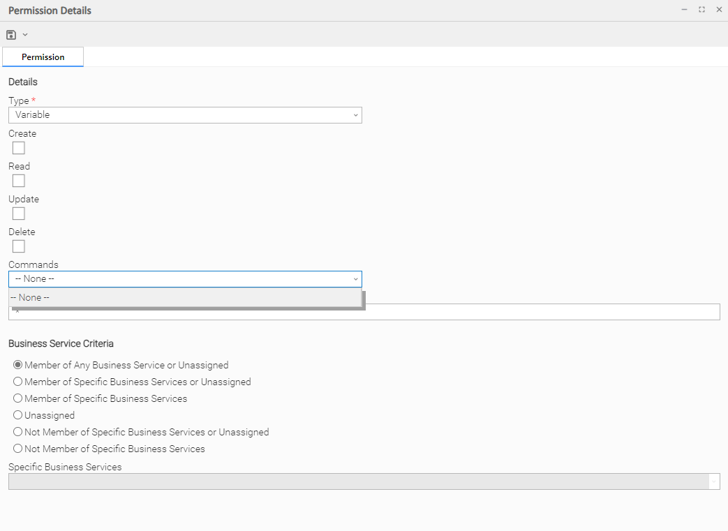Image resolution: width=728 pixels, height=531 pixels.
Task: Enable the Read permission checkbox
Action: tap(19, 181)
